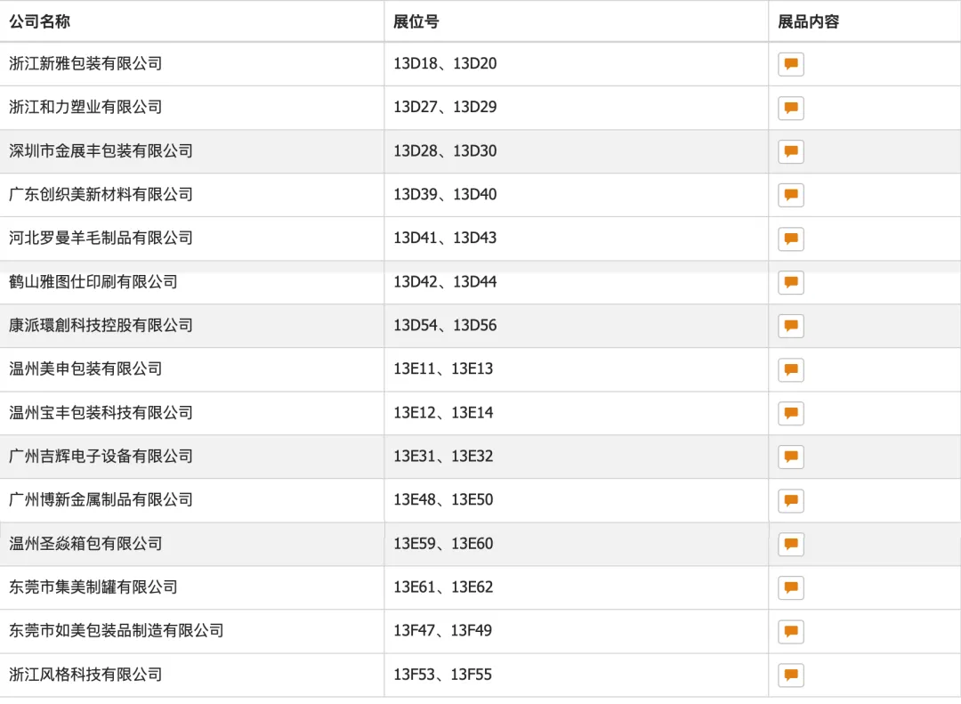Image resolution: width=961 pixels, height=704 pixels.
Task: Open exhibit content icon for 广东创织美新材料有限公司
Action: pos(791,195)
